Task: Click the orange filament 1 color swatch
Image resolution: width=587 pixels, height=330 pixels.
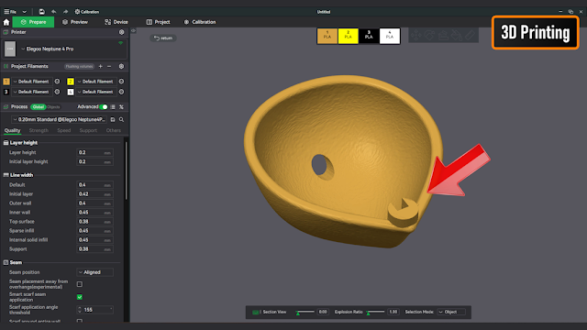Action: click(x=6, y=82)
